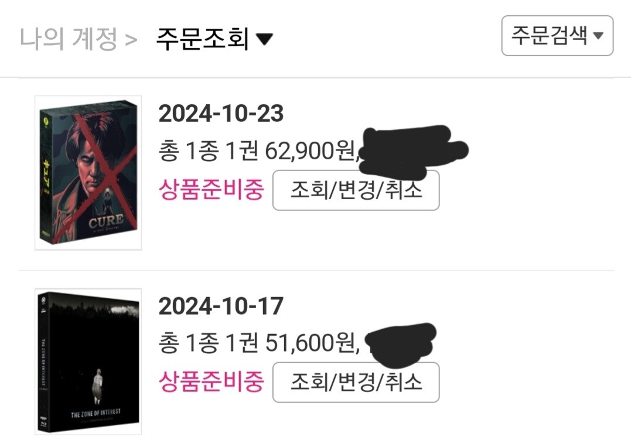This screenshot has width=631, height=440.
Task: Open the 2024-10-17 order date heading
Action: point(221,306)
